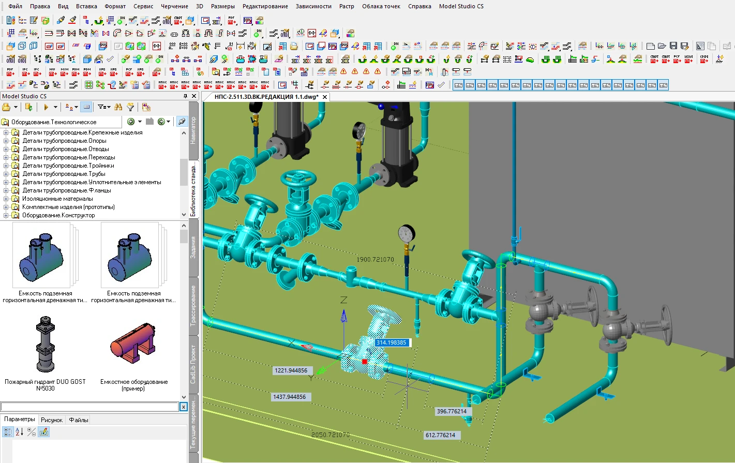Open the Навигатор side panel tab
Viewport: 735px width, 463px height.
click(193, 130)
